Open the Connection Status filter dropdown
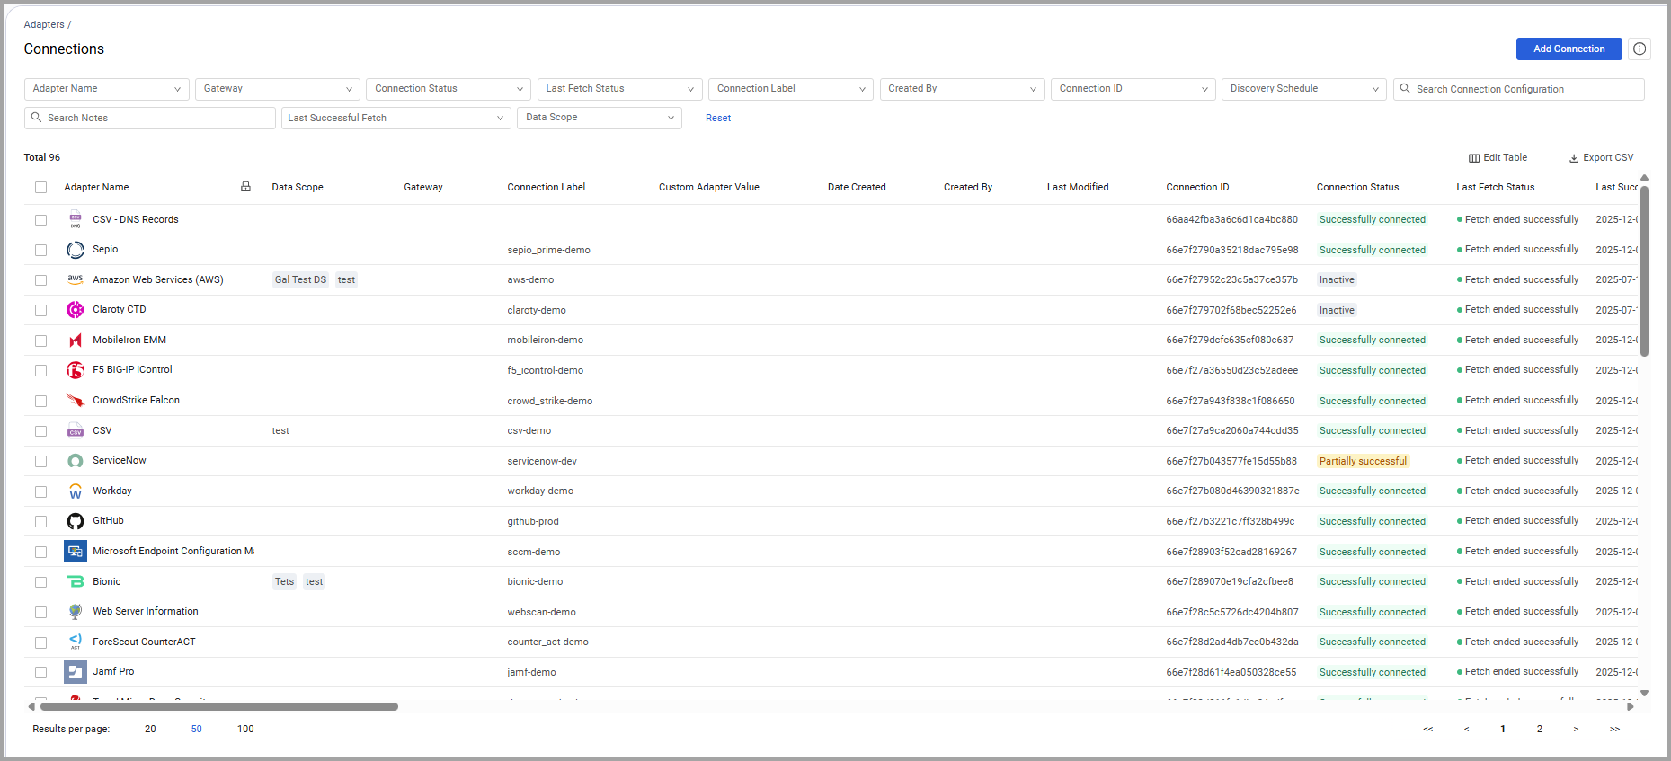1671x761 pixels. 449,89
